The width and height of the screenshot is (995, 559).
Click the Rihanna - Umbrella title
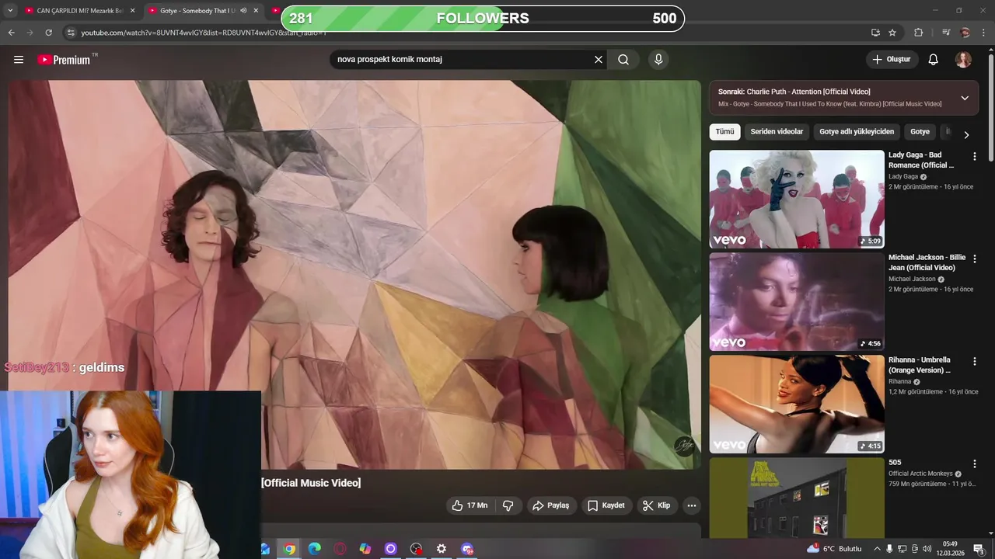920,365
